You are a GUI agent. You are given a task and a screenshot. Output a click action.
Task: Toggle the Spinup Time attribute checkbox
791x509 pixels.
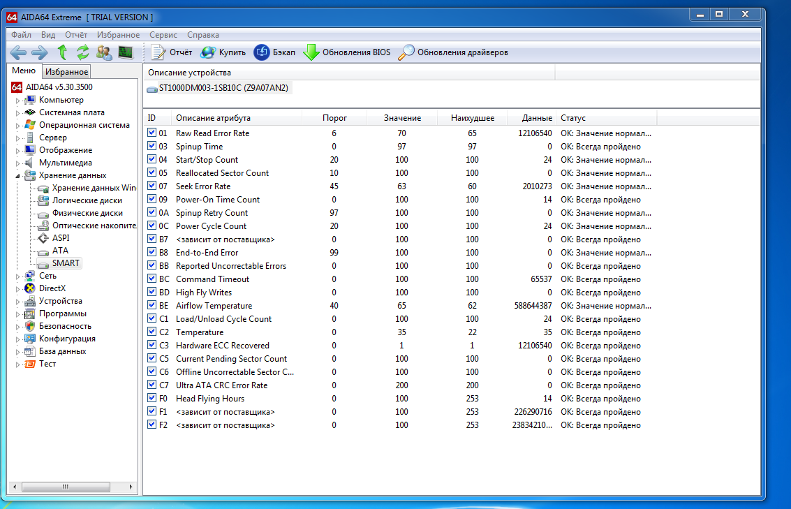click(151, 146)
